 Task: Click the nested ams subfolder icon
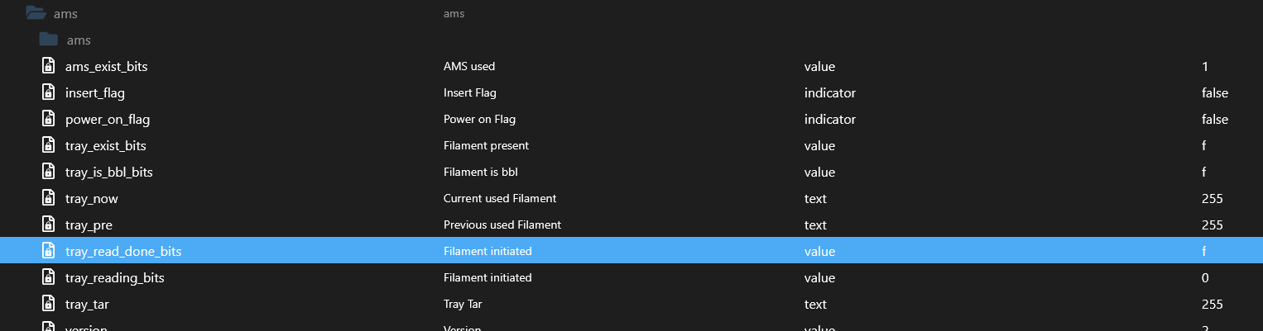49,40
